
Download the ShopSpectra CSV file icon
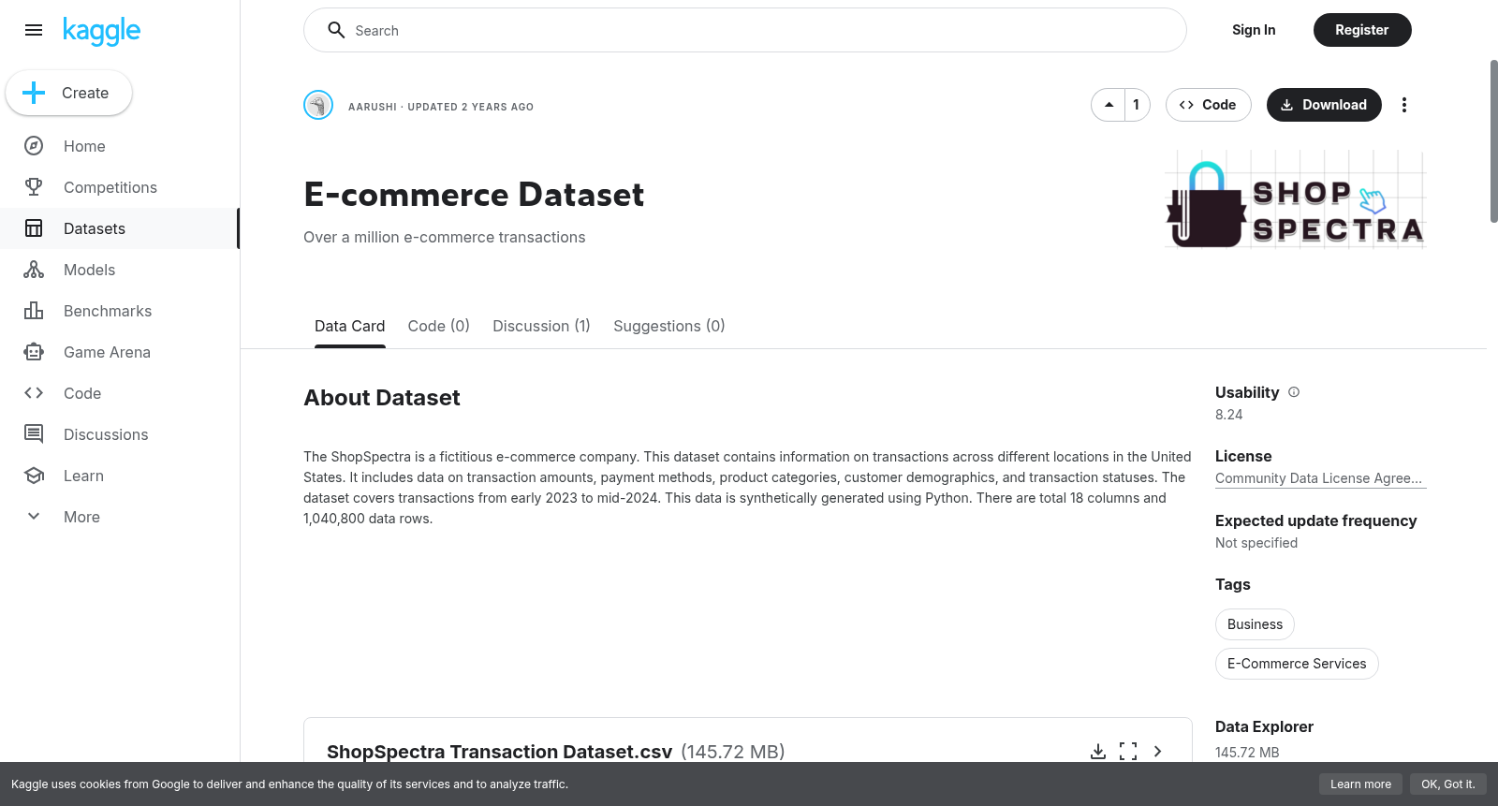(x=1098, y=752)
